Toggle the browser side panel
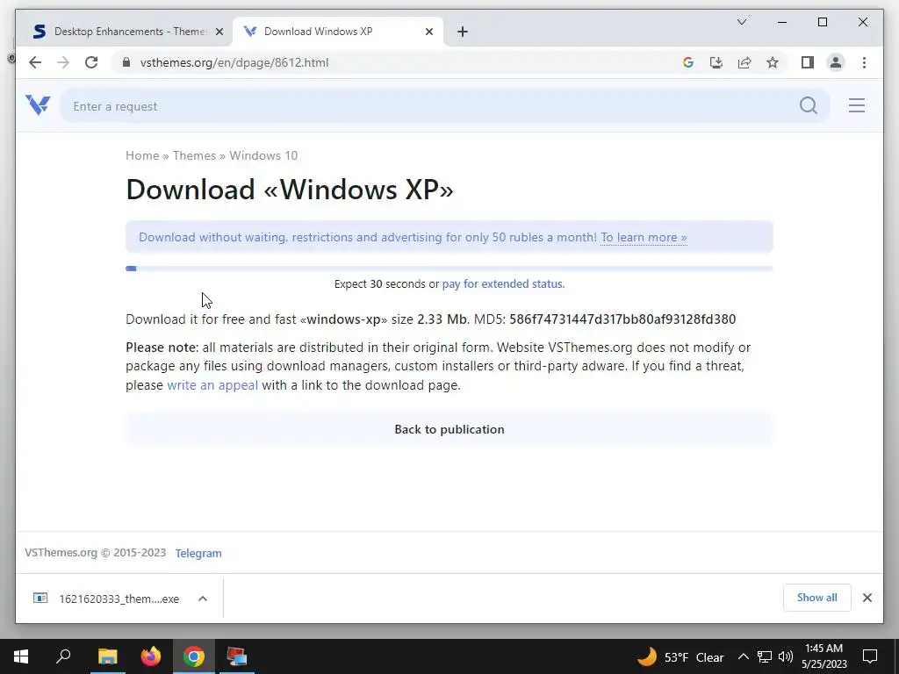 coord(808,62)
